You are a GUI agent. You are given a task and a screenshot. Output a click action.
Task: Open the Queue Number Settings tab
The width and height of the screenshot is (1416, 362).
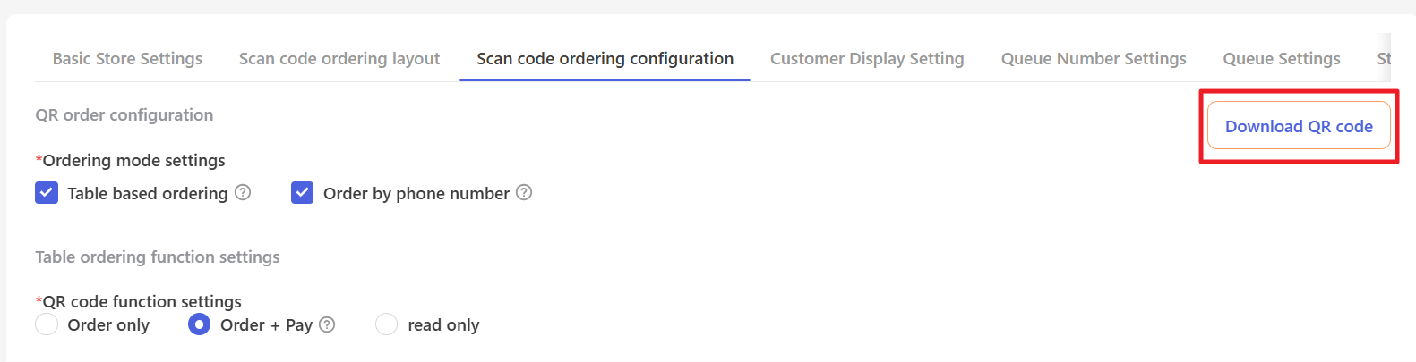coord(1094,59)
